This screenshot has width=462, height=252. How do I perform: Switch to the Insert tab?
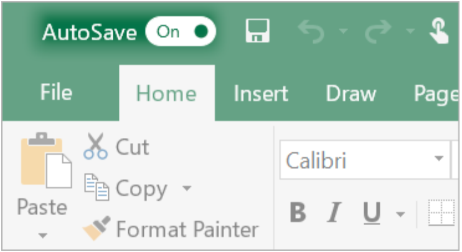[261, 94]
